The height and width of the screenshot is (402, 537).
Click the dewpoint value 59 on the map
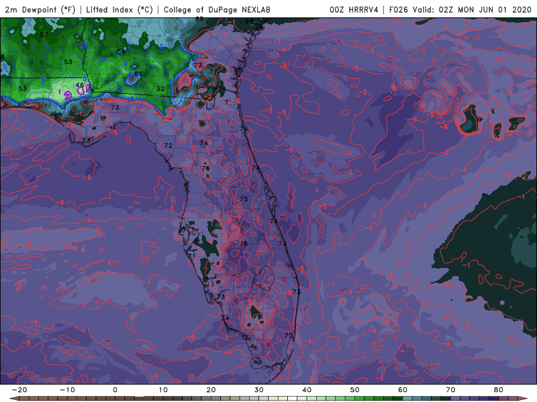coord(121,52)
